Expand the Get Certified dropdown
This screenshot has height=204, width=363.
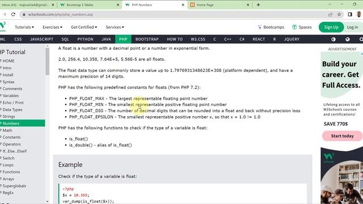(84, 27)
